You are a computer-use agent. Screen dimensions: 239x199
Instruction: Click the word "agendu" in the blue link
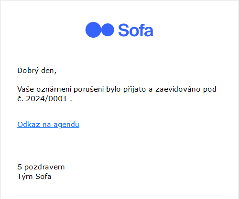pos(66,125)
